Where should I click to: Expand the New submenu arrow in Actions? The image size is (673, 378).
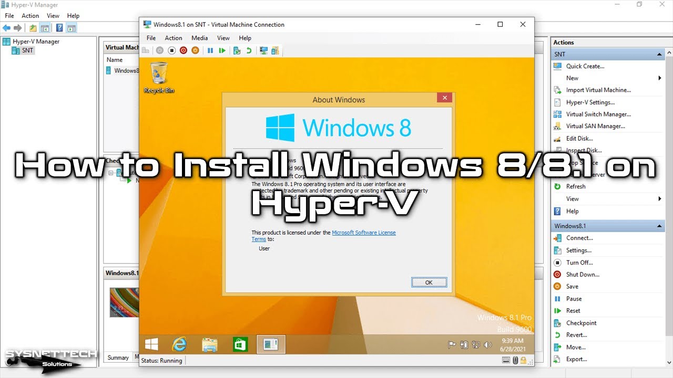point(660,78)
